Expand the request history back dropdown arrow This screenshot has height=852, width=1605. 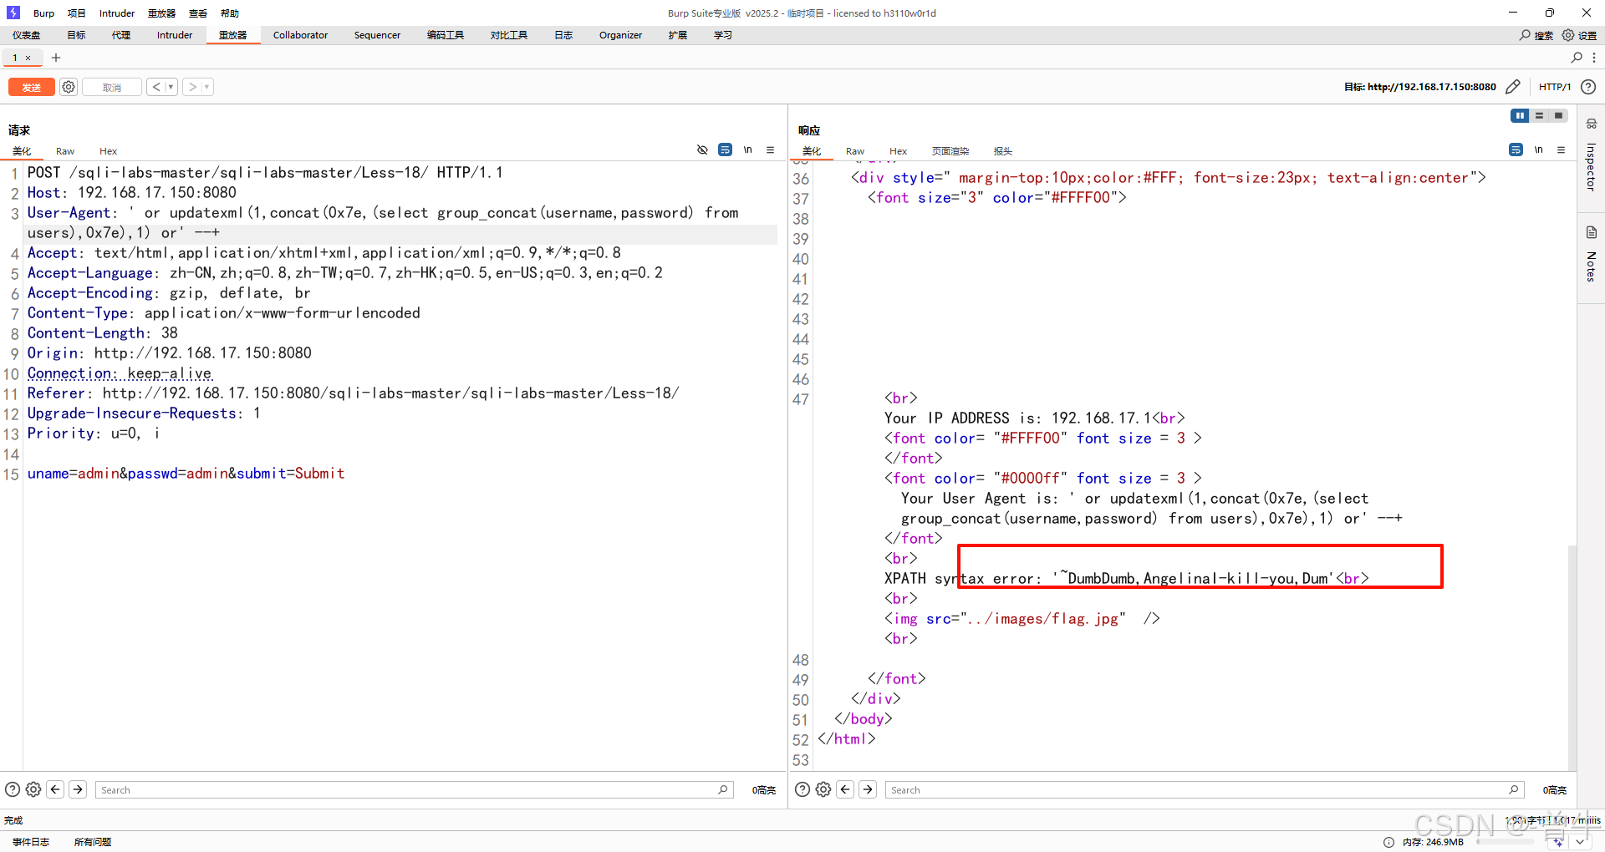point(171,87)
